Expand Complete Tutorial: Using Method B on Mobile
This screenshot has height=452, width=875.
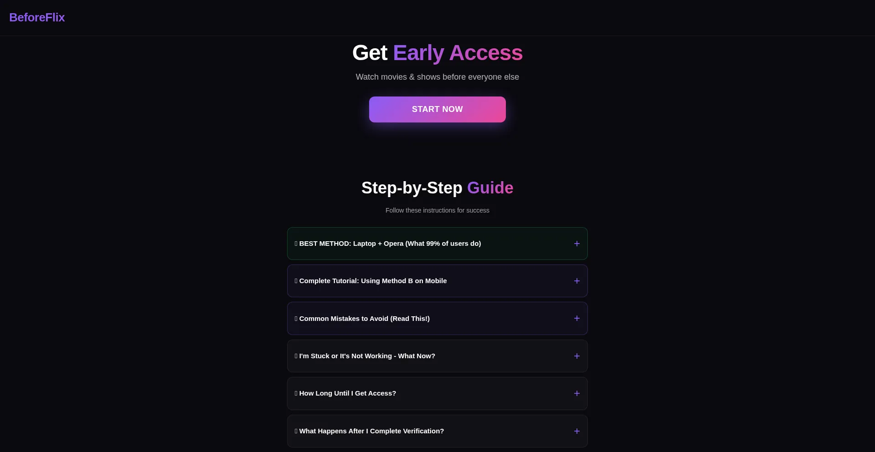[437, 281]
